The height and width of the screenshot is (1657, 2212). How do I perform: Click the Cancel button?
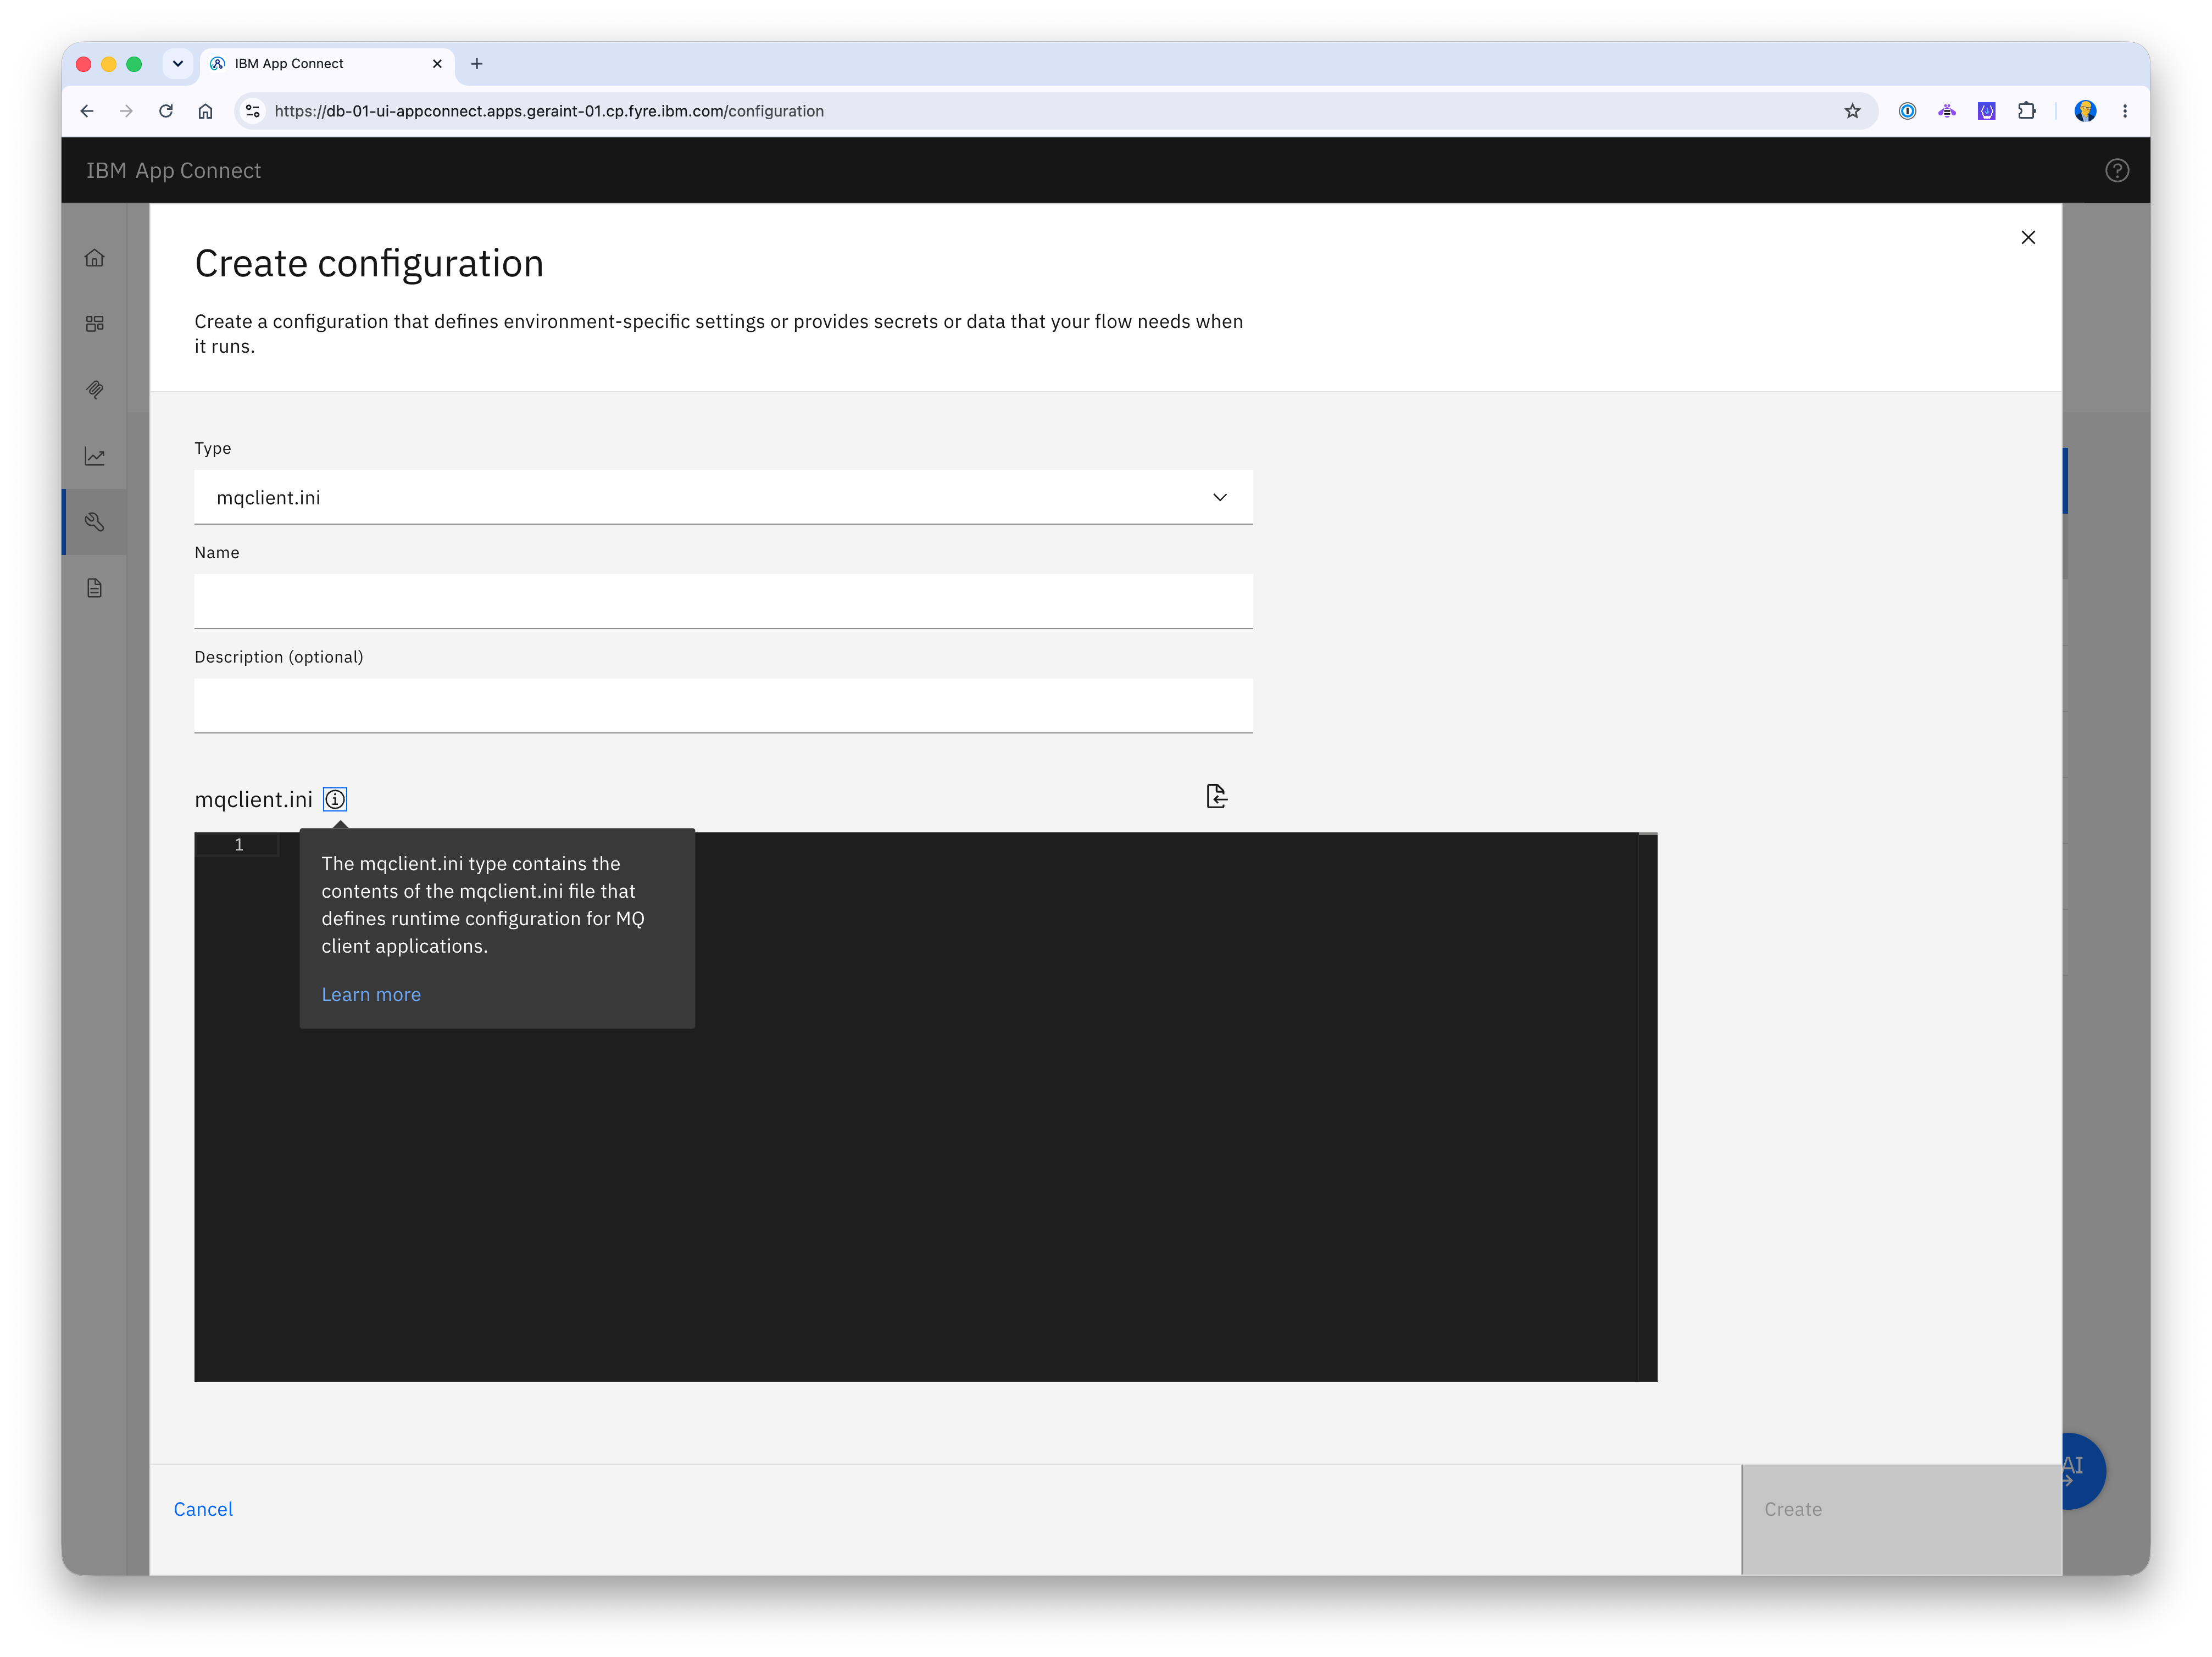click(203, 1509)
